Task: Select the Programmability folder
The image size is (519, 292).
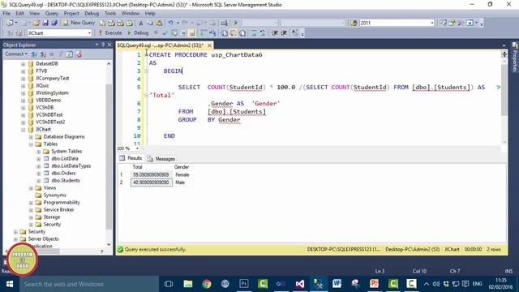Action: tap(62, 202)
